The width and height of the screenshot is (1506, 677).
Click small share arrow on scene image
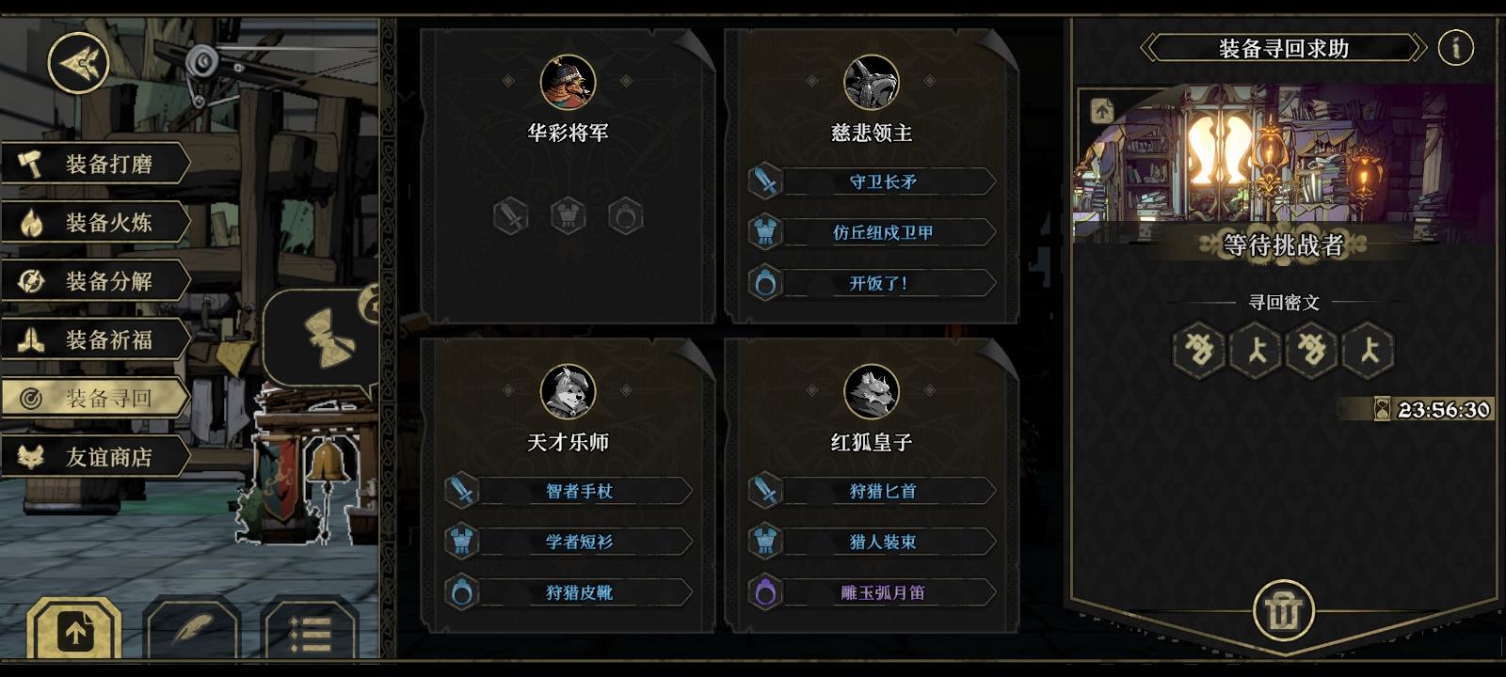point(1102,110)
